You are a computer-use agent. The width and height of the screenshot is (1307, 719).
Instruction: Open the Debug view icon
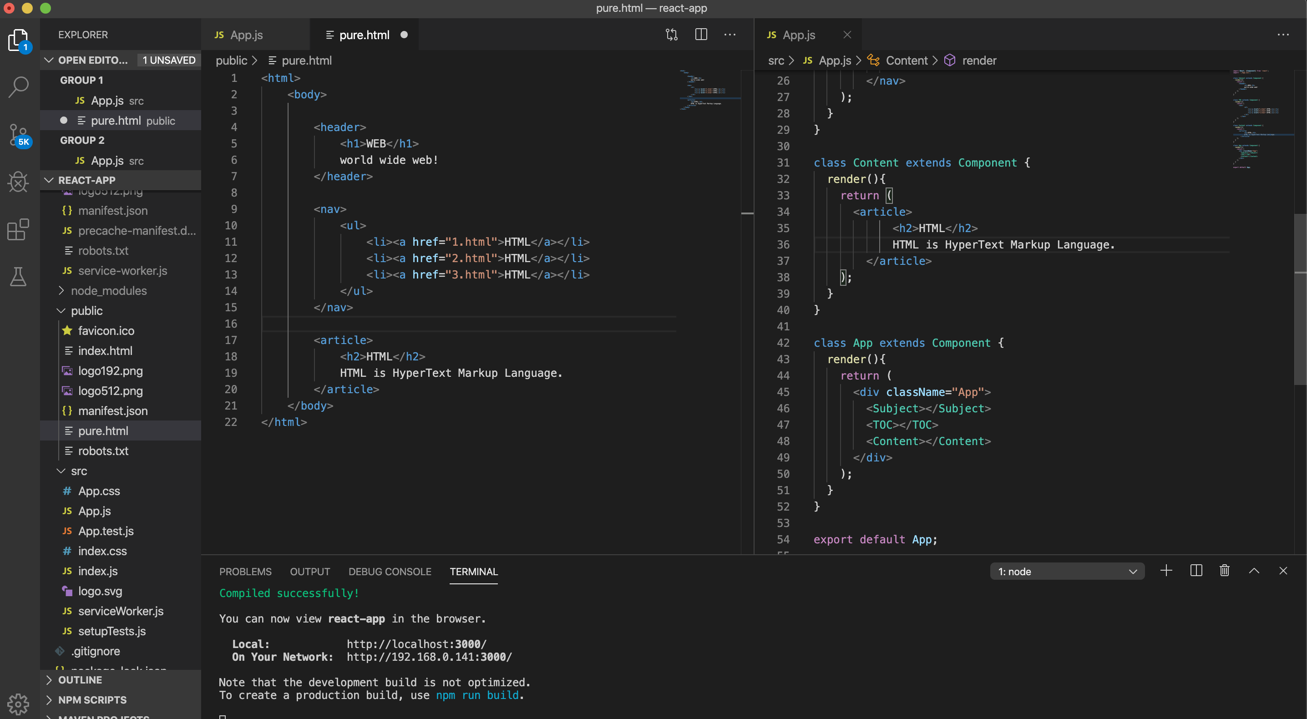pyautogui.click(x=19, y=182)
